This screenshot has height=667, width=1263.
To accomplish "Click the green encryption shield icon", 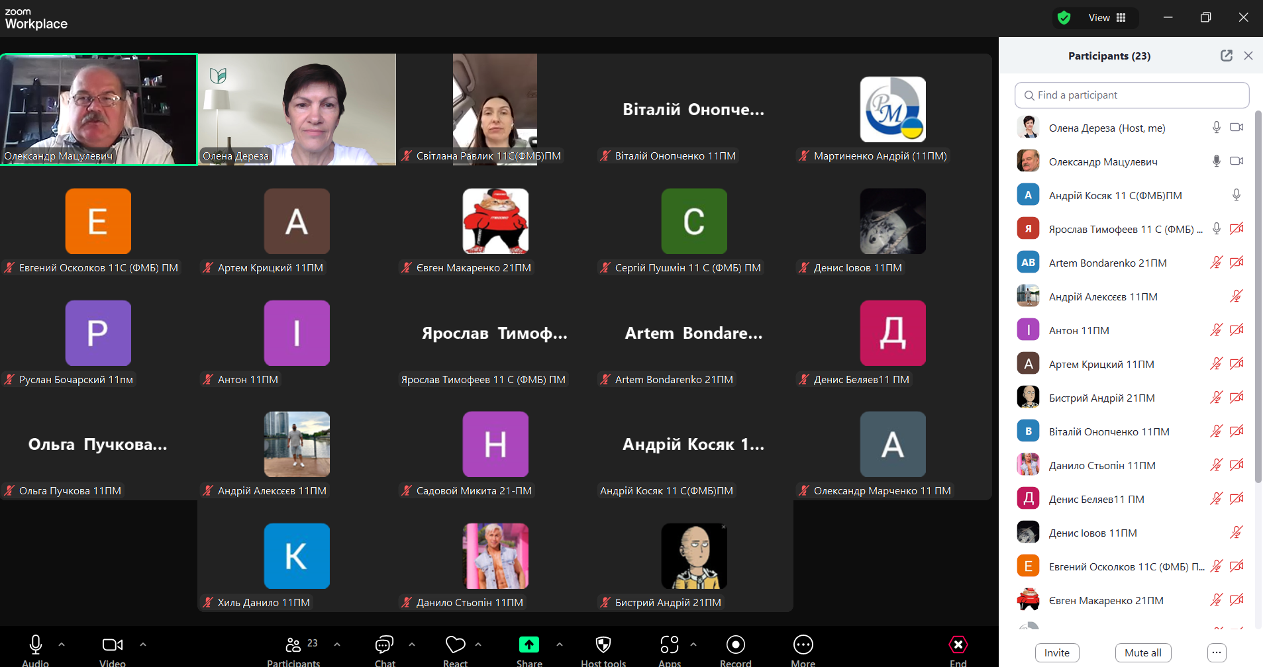I will (1064, 18).
